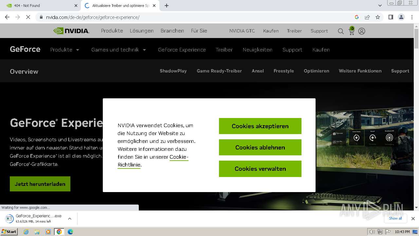Share this page icon
This screenshot has height=236, width=419.
tap(367, 17)
